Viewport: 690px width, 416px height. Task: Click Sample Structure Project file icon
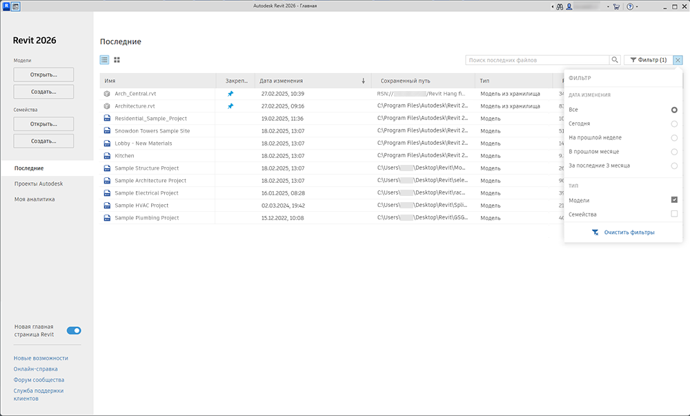tap(106, 168)
